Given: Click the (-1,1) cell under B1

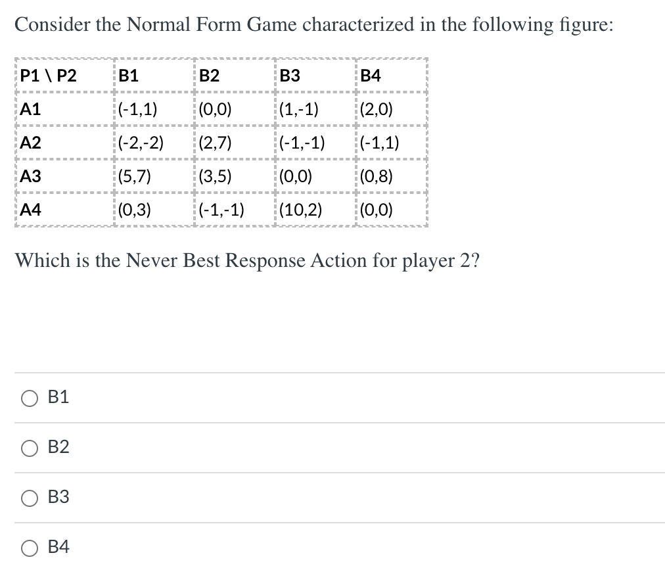Looking at the screenshot, I should (x=139, y=108).
